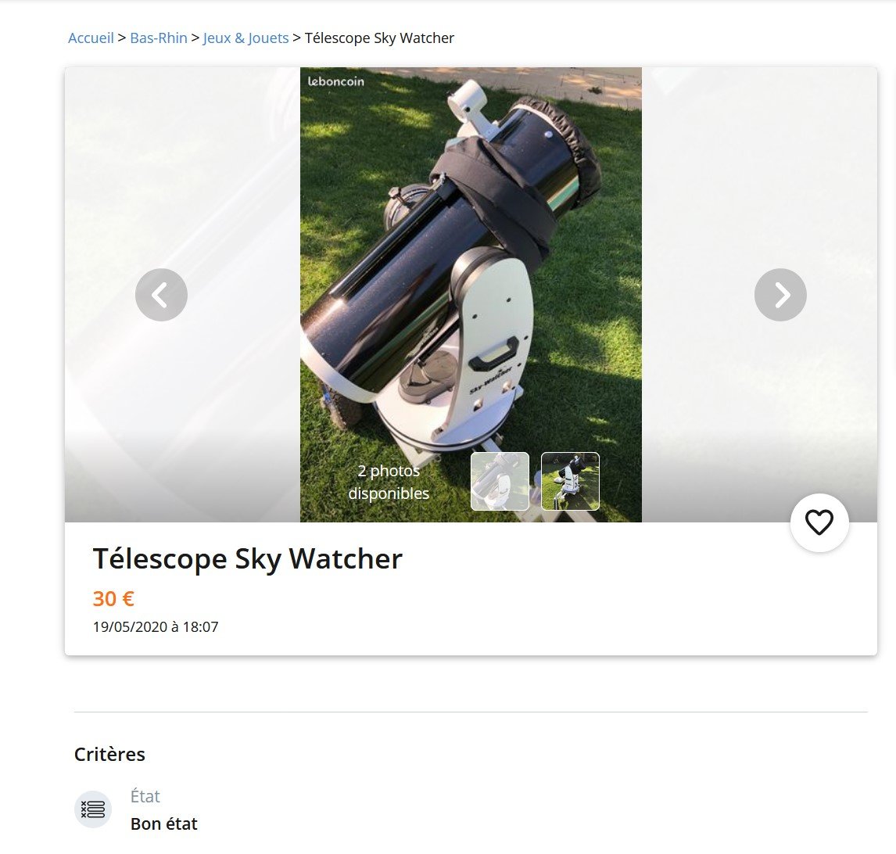Image resolution: width=896 pixels, height=854 pixels.
Task: Click the Critères section heading
Action: click(109, 754)
